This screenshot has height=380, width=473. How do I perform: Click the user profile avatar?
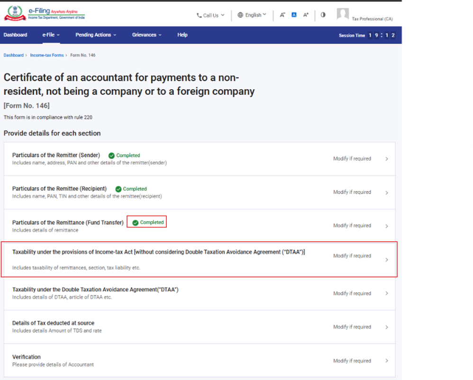(343, 14)
